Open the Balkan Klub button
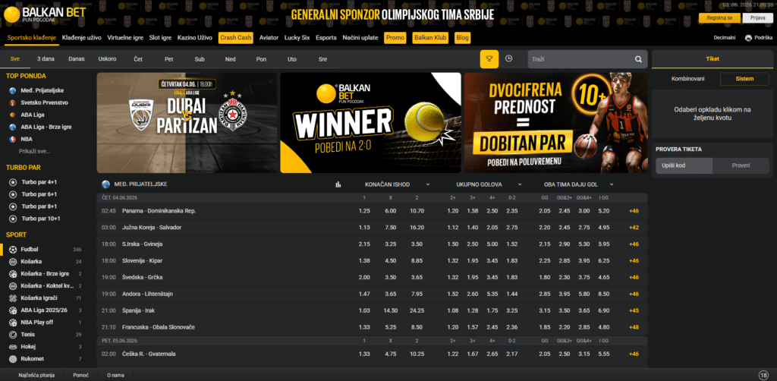Viewport: 777px width, 381px height. pyautogui.click(x=430, y=38)
